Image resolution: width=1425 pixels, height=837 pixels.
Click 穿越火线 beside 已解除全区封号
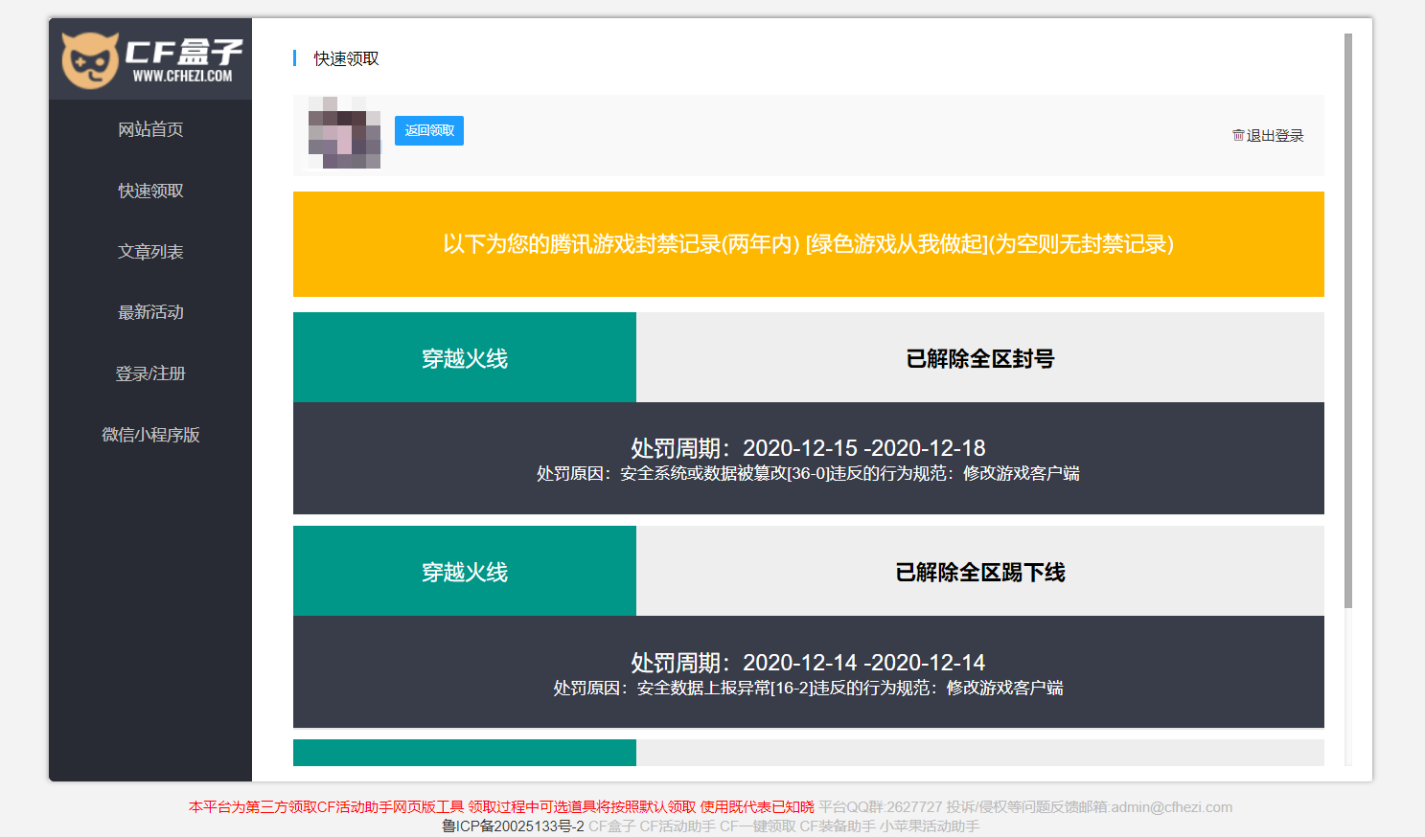465,358
